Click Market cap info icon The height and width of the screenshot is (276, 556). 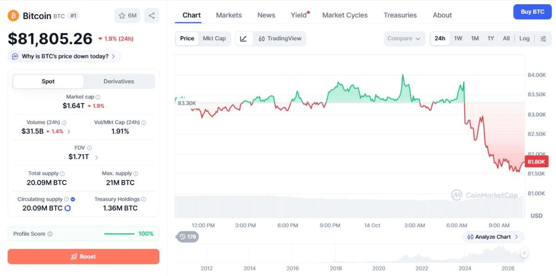pos(98,97)
